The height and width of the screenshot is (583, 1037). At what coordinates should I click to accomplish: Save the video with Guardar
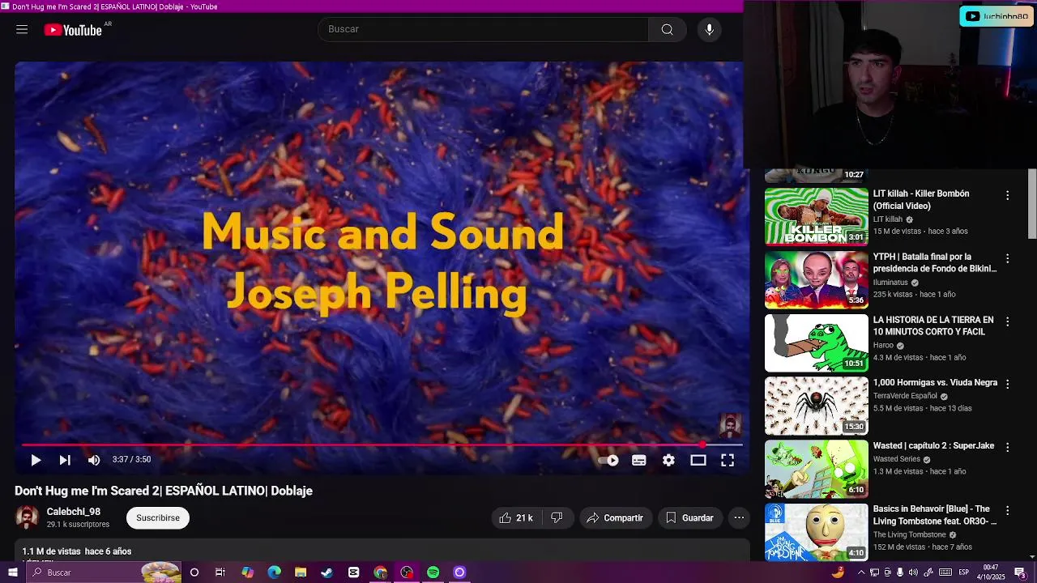coord(689,518)
